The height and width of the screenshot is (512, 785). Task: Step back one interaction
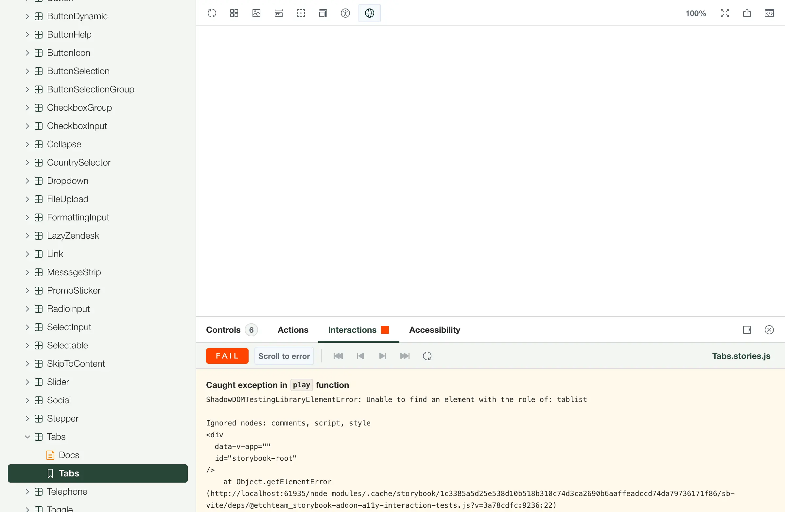coord(360,356)
